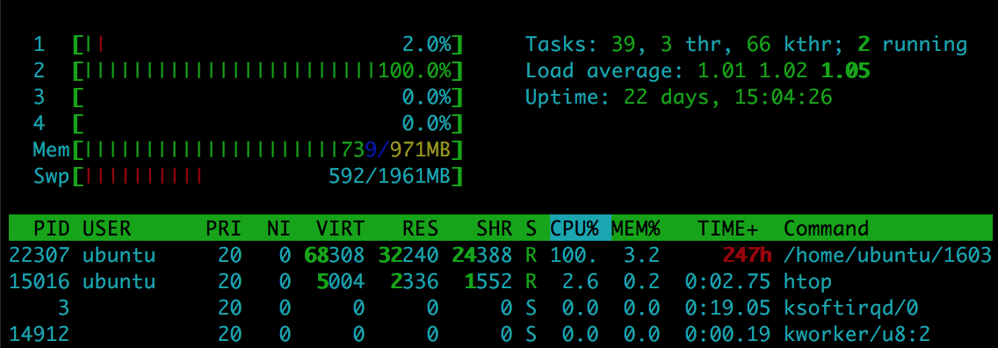Select the ksoftirqd/0 process row
The height and width of the screenshot is (348, 998).
tap(500, 308)
